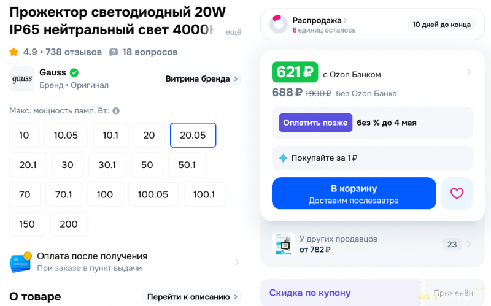Click the heart favorite icon
This screenshot has height=306, width=491.
coord(457,193)
